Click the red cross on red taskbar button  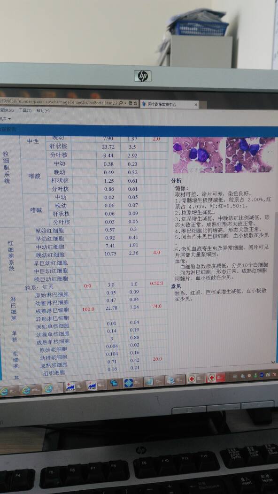click(216, 378)
